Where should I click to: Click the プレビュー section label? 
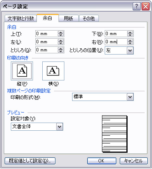pyautogui.click(x=16, y=113)
